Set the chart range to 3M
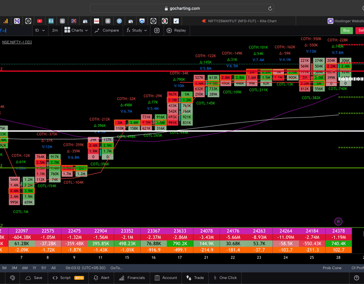 point(14,268)
